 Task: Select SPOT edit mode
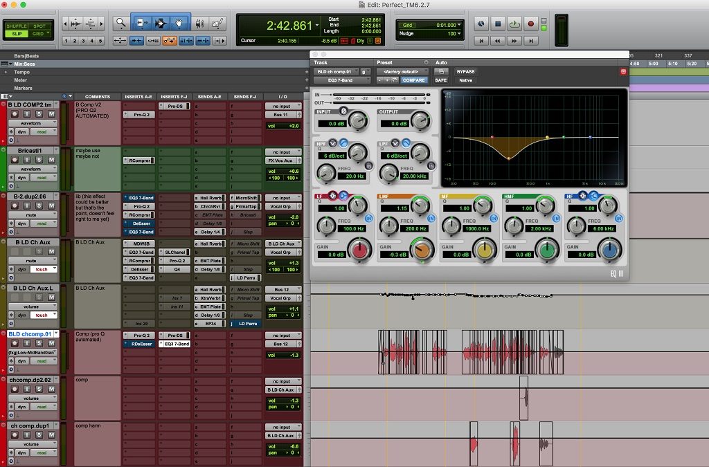pos(39,26)
